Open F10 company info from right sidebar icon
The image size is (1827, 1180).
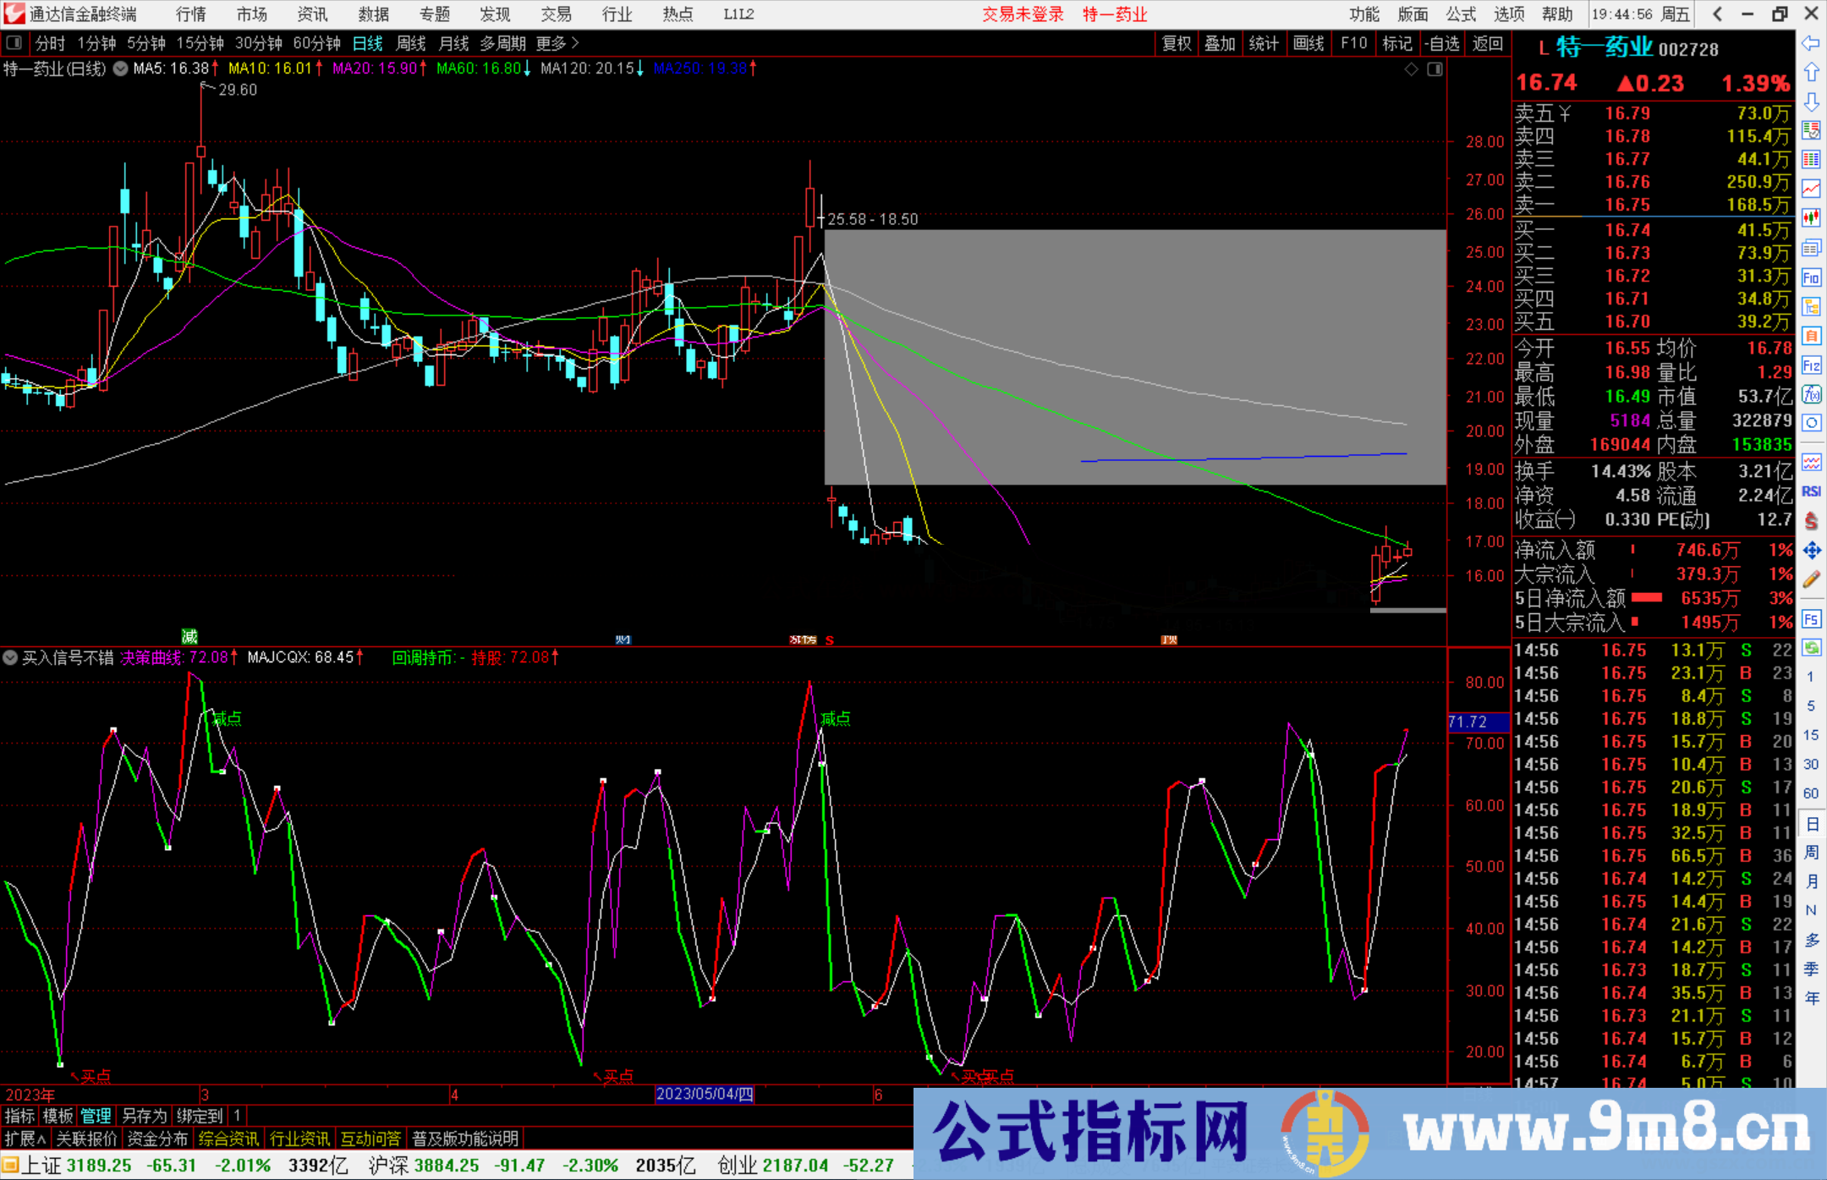[1812, 277]
